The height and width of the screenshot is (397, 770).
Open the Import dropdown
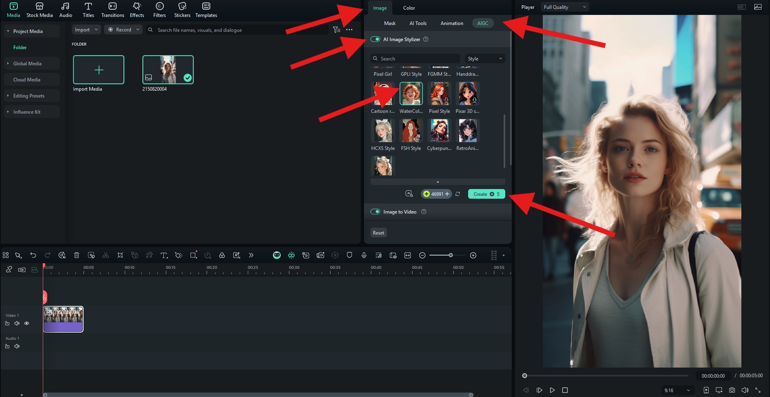[x=86, y=29]
